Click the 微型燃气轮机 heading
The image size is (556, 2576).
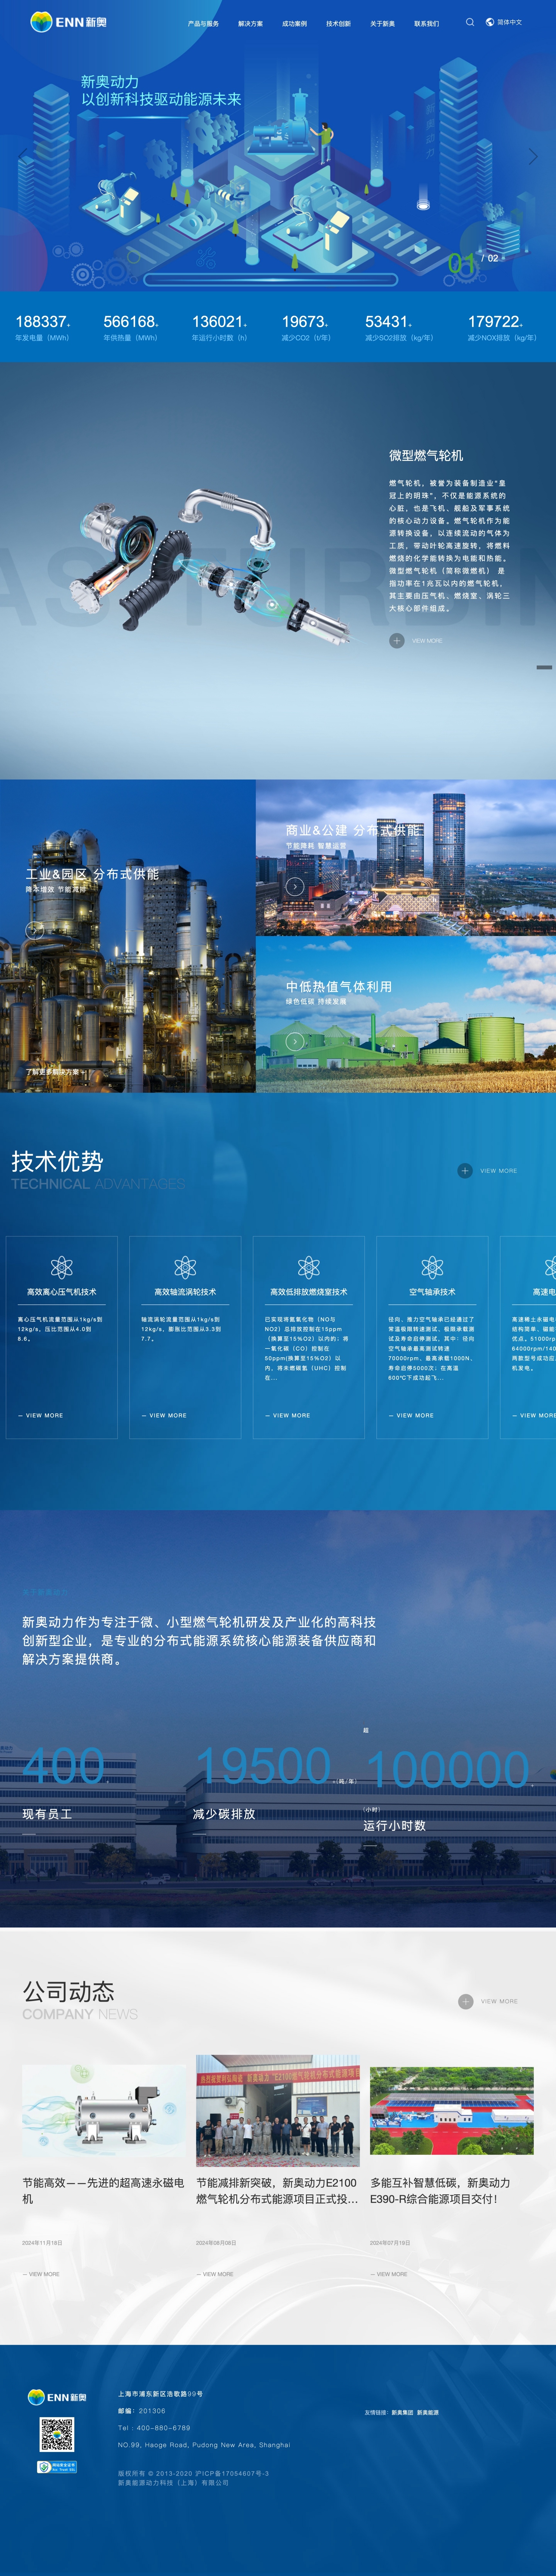click(x=426, y=455)
